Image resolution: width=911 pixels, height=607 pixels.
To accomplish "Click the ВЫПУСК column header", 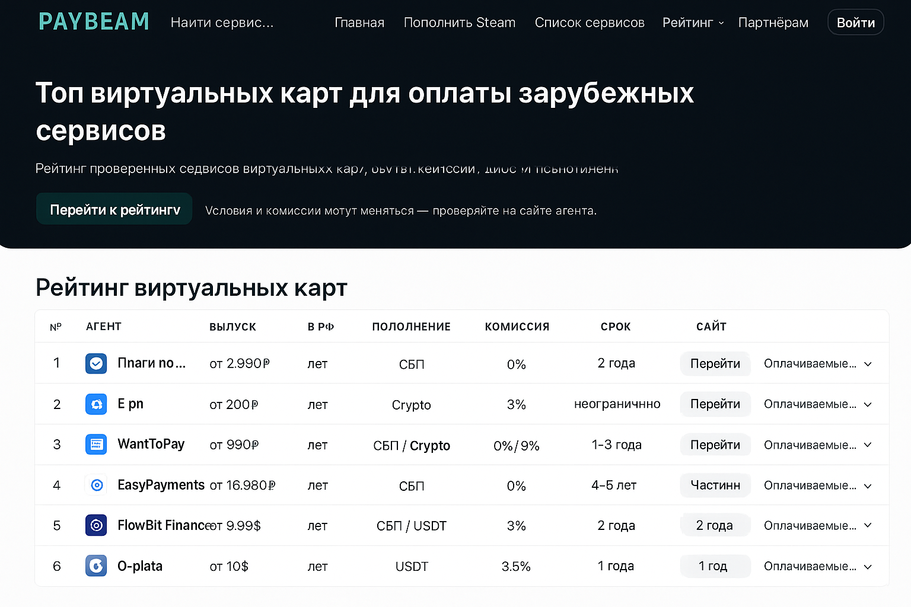I will point(232,327).
